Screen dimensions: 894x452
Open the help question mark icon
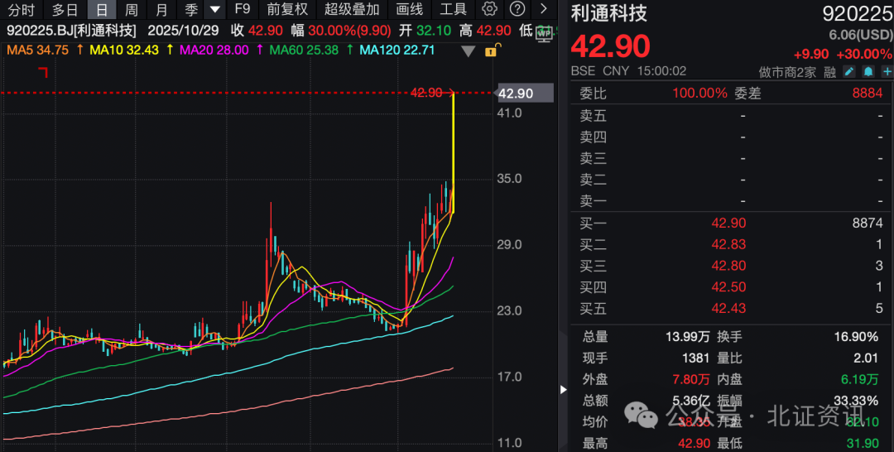tap(517, 8)
